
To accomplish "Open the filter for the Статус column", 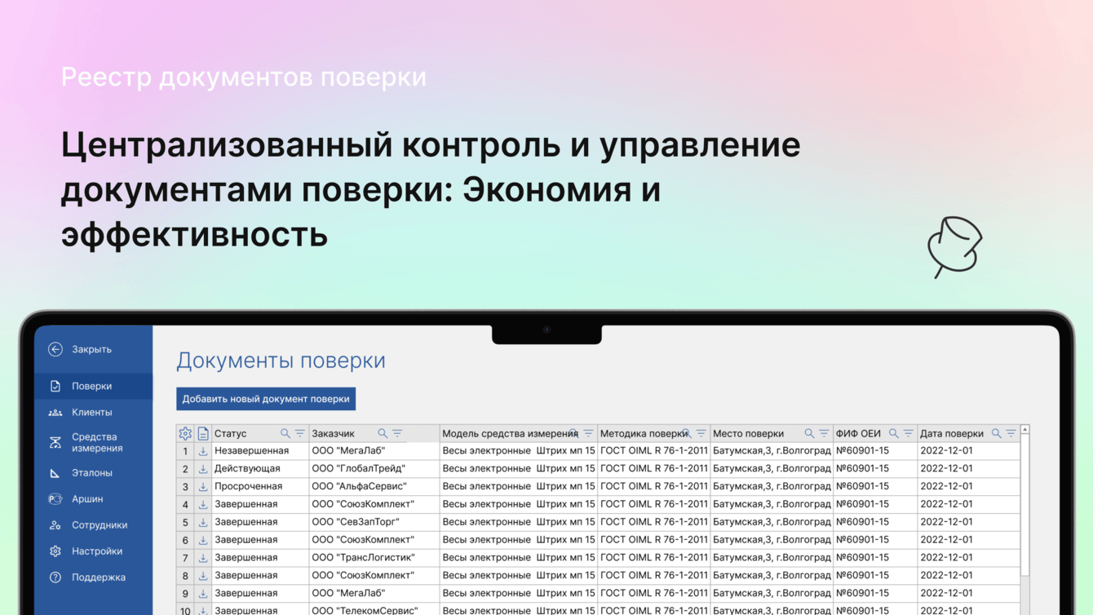I will coord(300,434).
